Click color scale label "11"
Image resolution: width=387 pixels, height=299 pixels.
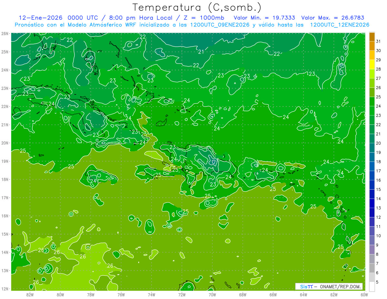(379, 226)
